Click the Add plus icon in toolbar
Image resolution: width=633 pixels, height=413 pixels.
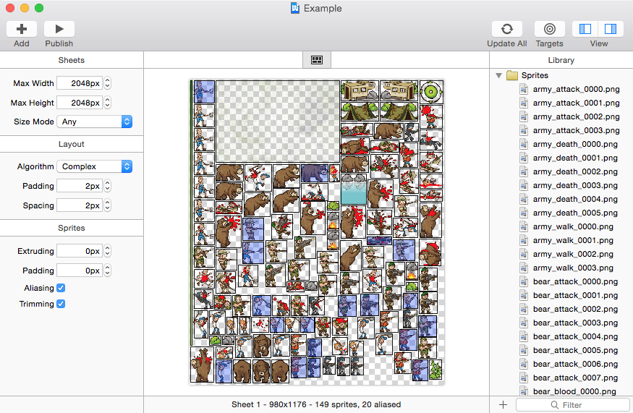[x=22, y=29]
